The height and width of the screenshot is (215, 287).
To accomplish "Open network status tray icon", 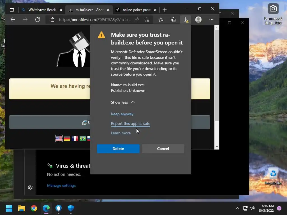I will click(245, 208).
